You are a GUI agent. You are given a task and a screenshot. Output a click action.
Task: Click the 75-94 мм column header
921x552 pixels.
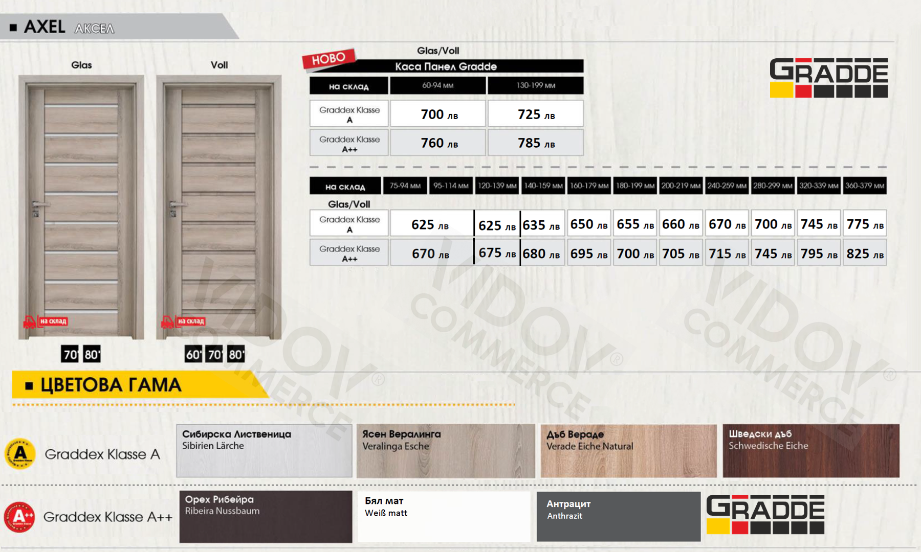coord(405,186)
